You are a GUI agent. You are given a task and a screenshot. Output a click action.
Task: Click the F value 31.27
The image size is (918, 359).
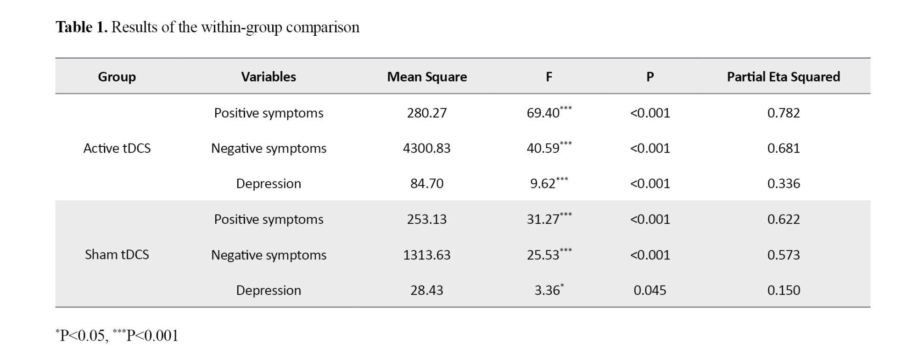coord(544,219)
